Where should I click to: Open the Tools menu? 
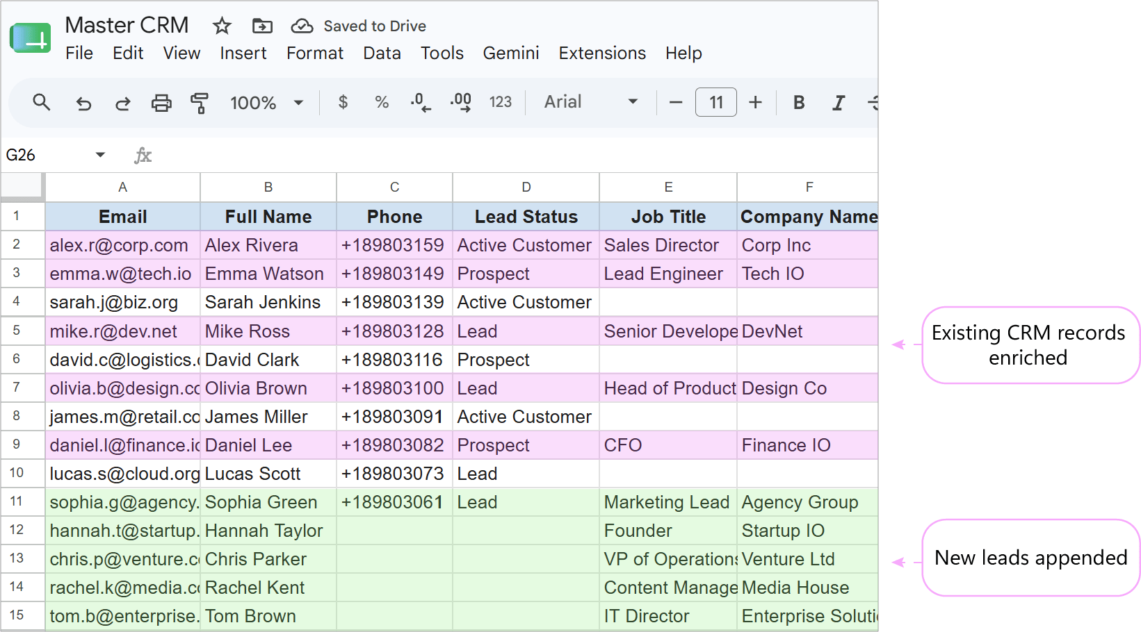click(x=442, y=53)
